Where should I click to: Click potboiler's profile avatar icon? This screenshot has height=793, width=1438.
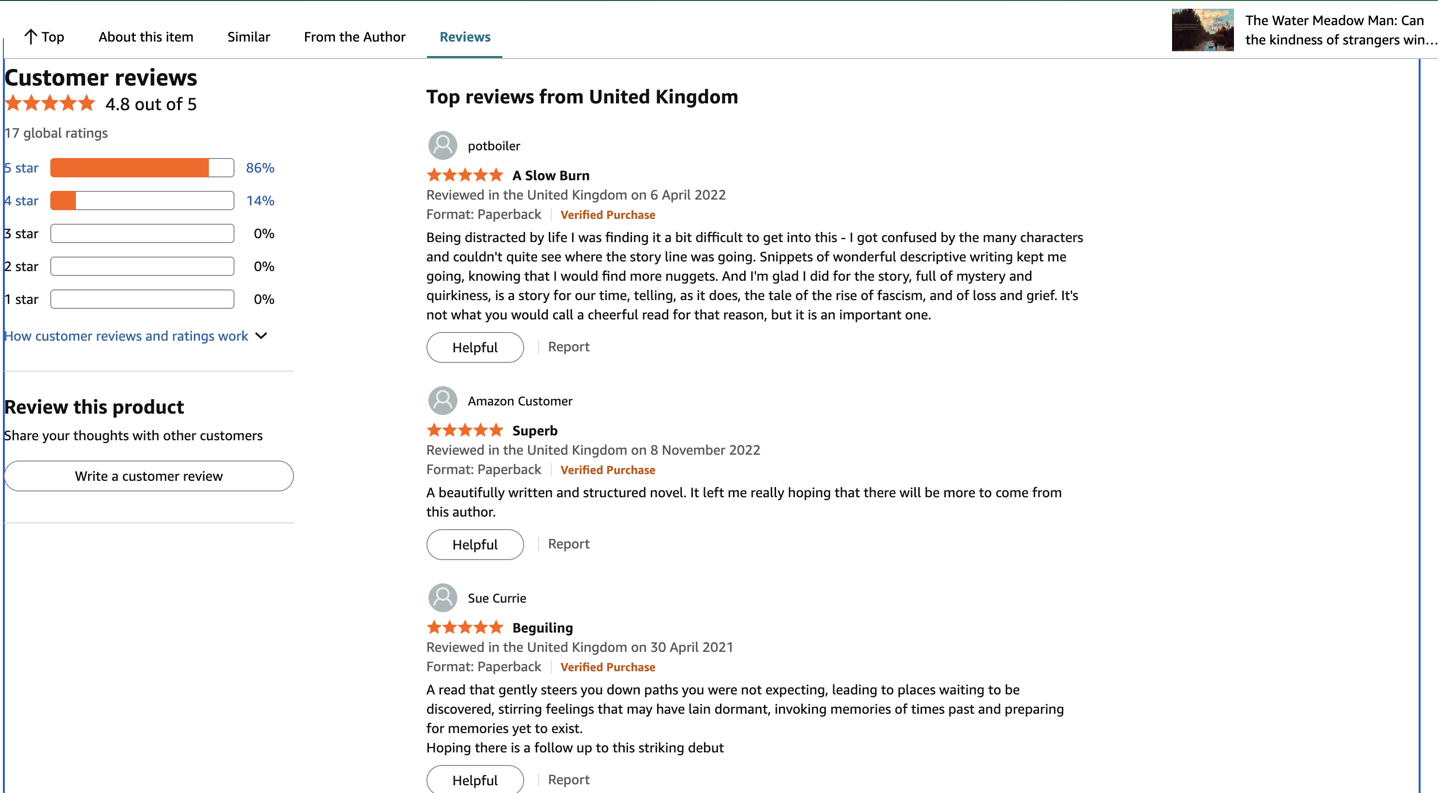click(442, 145)
